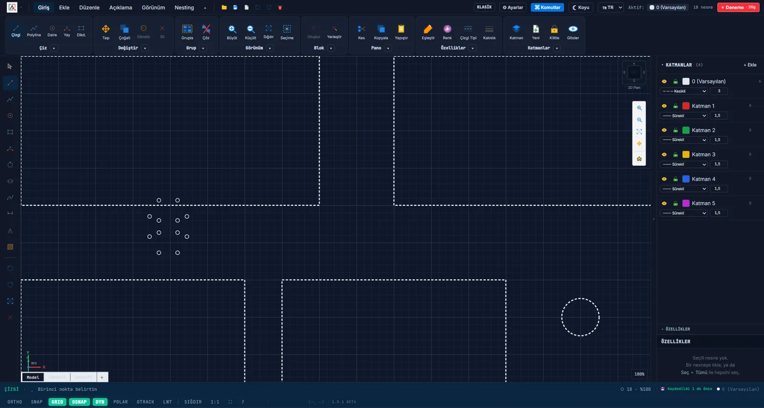Open the TR language selector
The image size is (764, 408).
[x=610, y=8]
